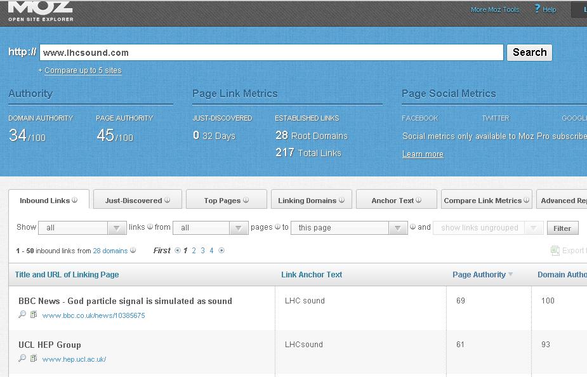Click Page Authority value 69
This screenshot has width=587, height=377.
coord(461,301)
